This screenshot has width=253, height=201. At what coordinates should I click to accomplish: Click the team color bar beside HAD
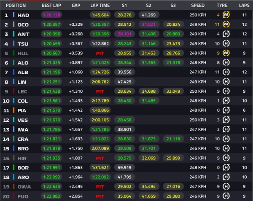click(x=13, y=15)
